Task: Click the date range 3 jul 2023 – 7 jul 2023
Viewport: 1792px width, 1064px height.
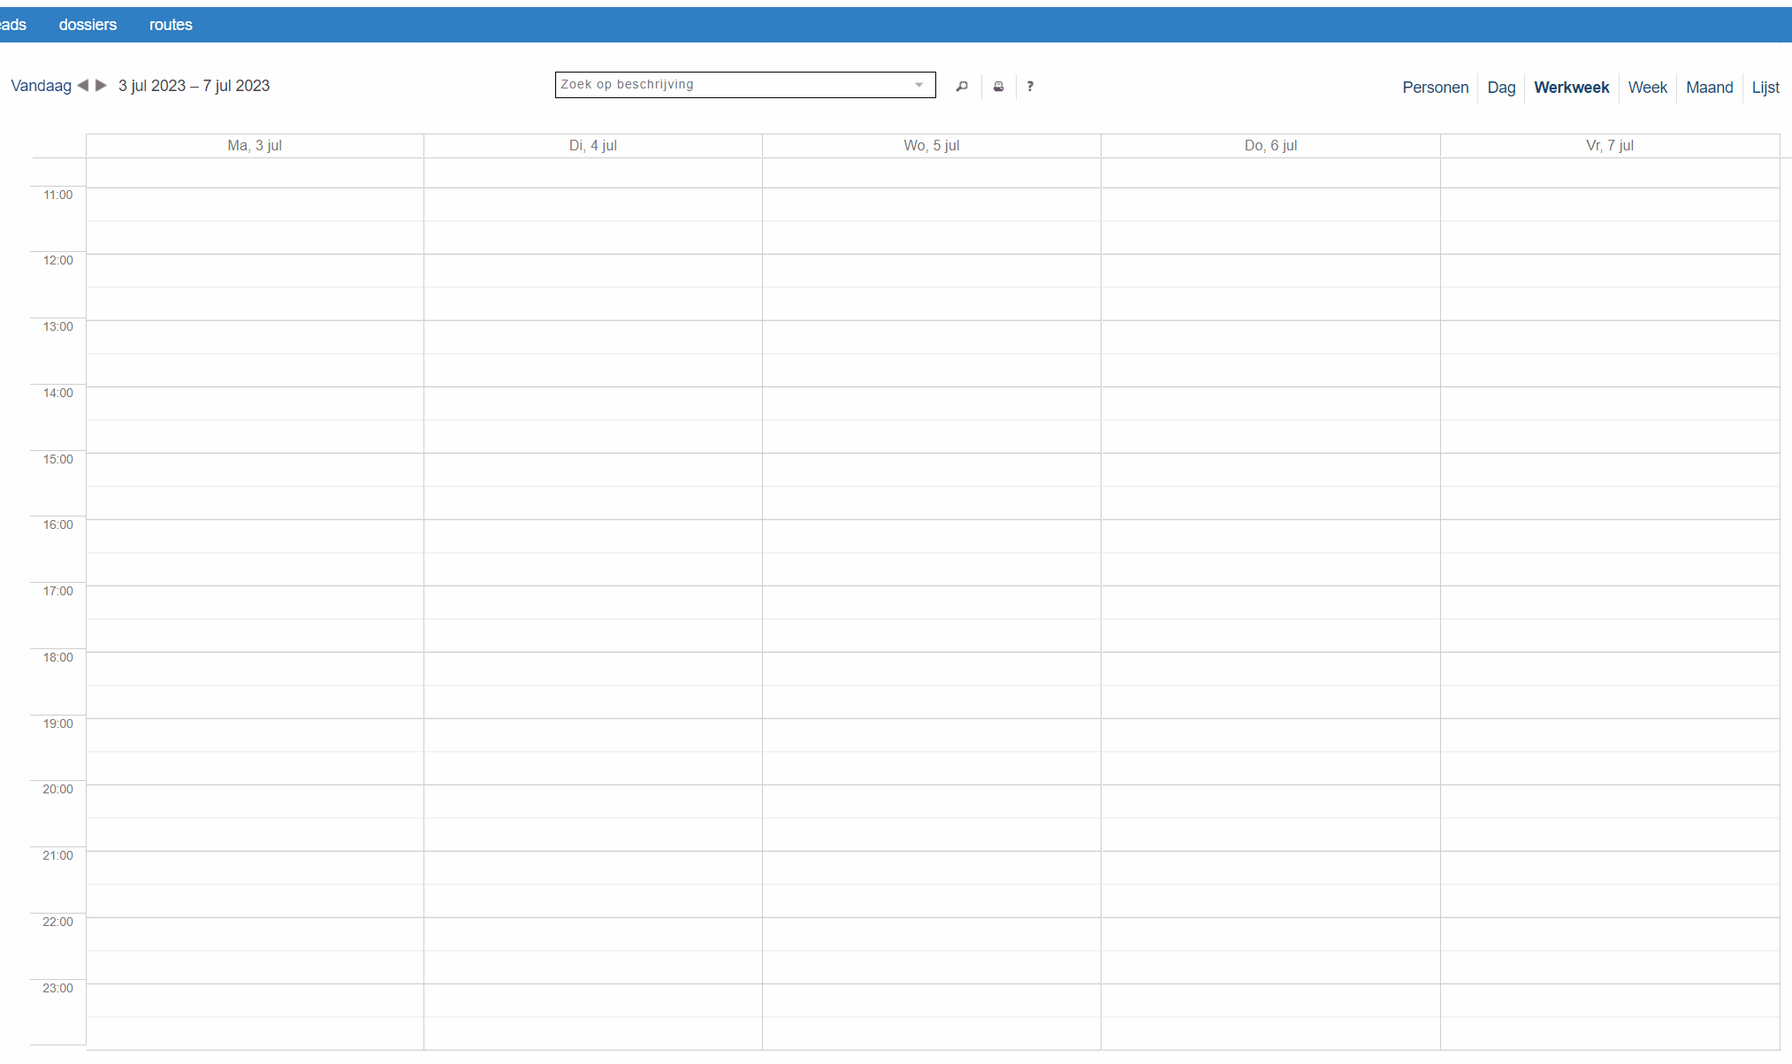Action: (x=194, y=86)
